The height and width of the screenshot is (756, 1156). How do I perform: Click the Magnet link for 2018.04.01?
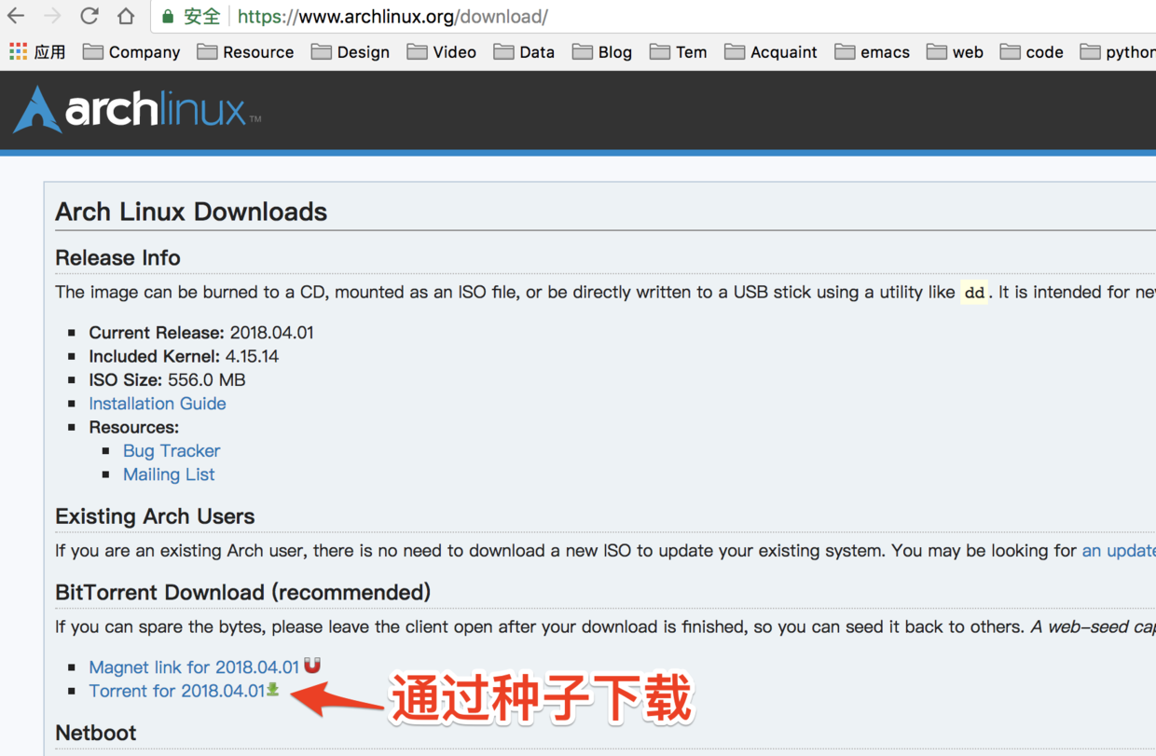click(x=194, y=667)
